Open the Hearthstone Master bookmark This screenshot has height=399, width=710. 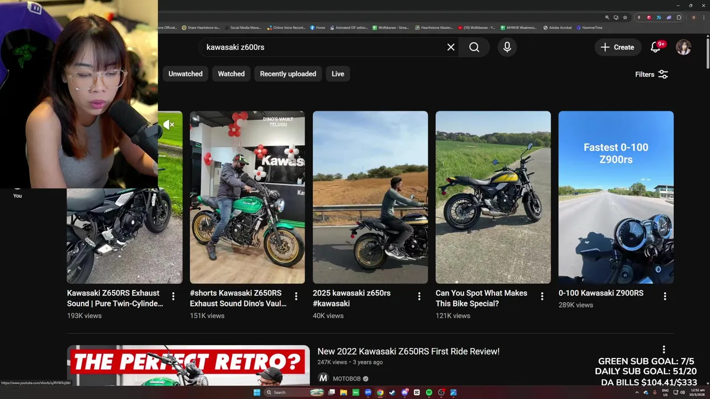[434, 28]
